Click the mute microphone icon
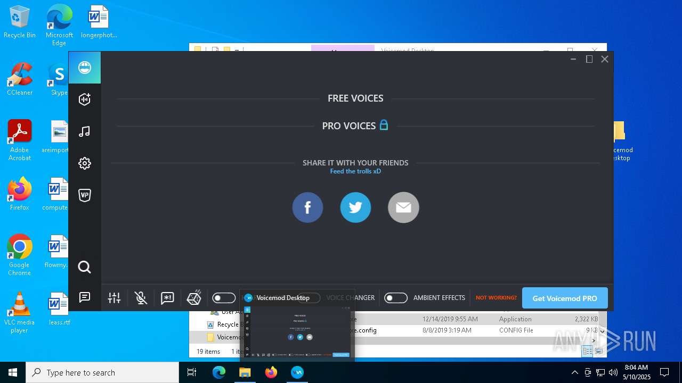The height and width of the screenshot is (383, 682). coord(141,298)
